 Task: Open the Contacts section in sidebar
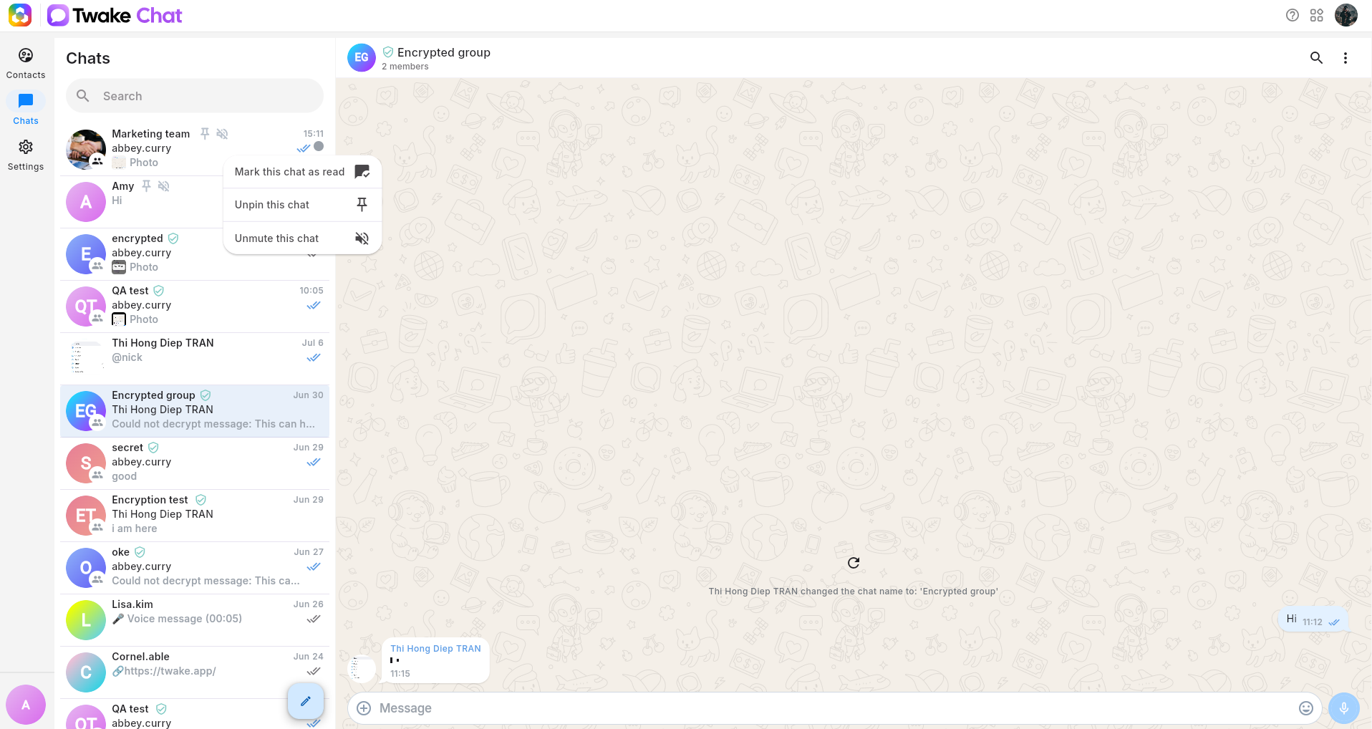tap(26, 64)
